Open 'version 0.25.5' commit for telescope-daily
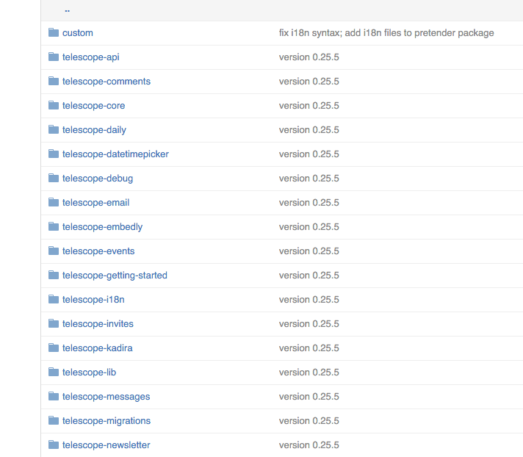523x457 pixels. coord(309,130)
